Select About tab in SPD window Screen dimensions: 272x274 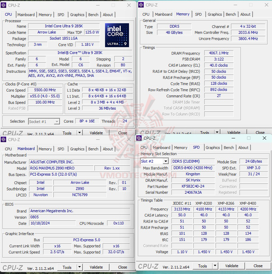243,148
